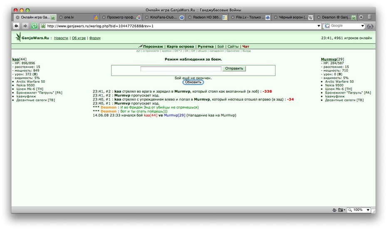Click the fit-to-width icon in status bar
Viewport: 387px width, 229px height.
tap(334, 210)
